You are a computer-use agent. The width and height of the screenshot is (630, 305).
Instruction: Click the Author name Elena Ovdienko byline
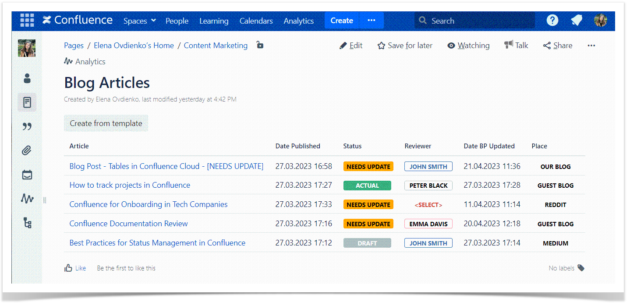pos(118,99)
